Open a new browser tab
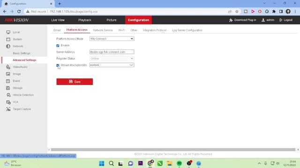Viewport: 300px width, 168px height. click(60, 3)
